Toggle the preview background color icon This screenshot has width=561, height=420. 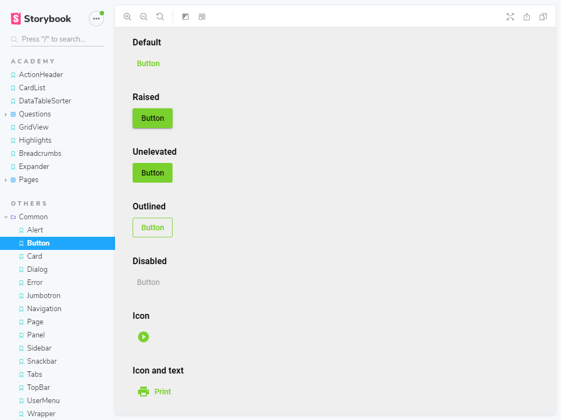pyautogui.click(x=185, y=17)
